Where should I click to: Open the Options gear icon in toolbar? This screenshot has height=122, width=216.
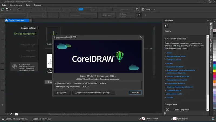[x=137, y=9]
